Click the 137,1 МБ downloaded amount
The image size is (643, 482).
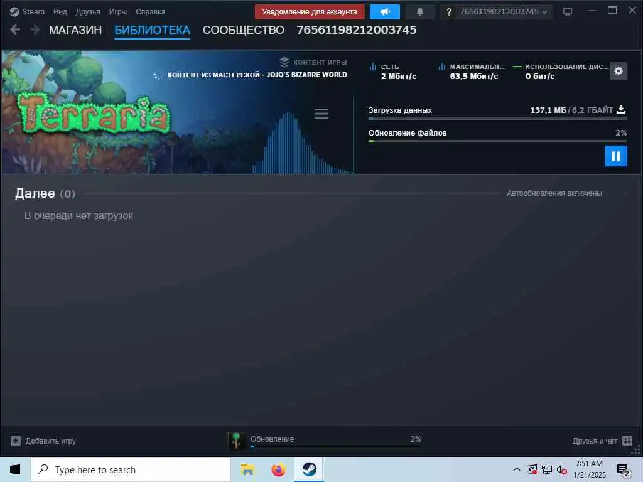(548, 110)
